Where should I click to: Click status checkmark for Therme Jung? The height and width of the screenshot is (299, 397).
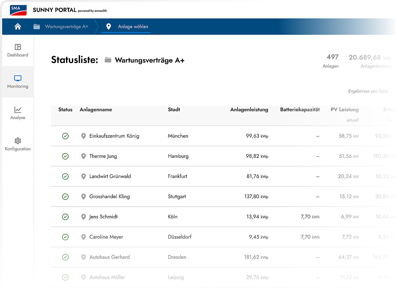coord(65,156)
